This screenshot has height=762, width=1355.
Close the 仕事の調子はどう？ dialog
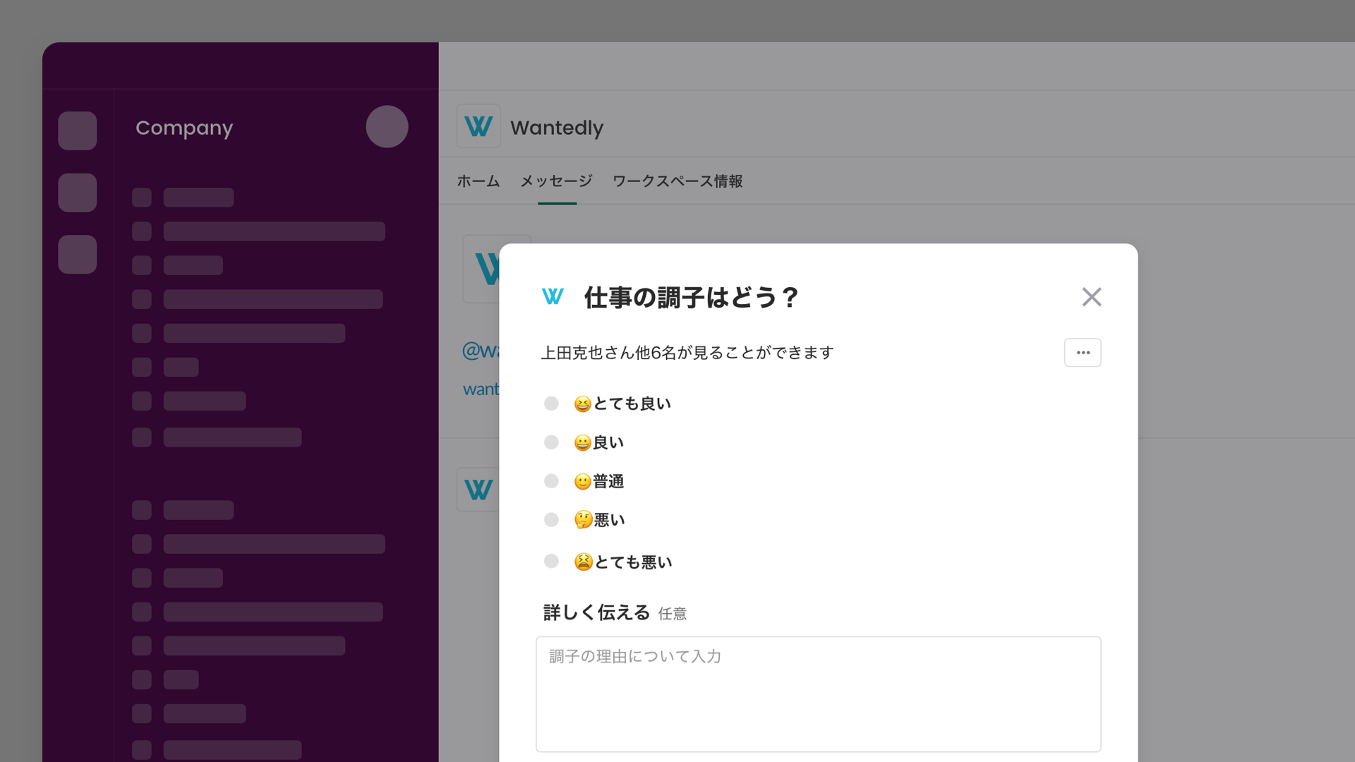(1091, 297)
